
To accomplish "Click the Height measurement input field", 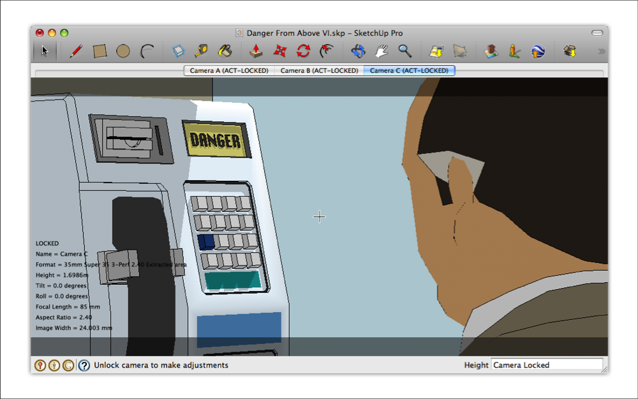I will [547, 365].
